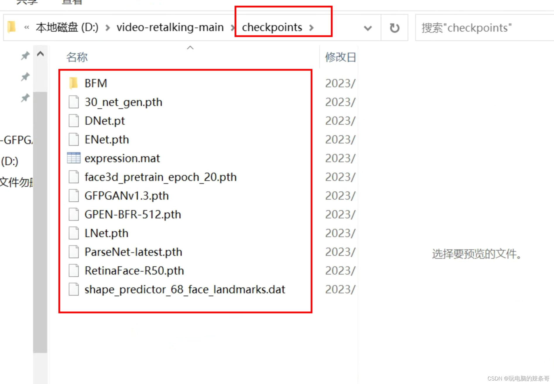Select the 30_net_gen.pth file name
Image resolution: width=554 pixels, height=384 pixels.
(123, 102)
